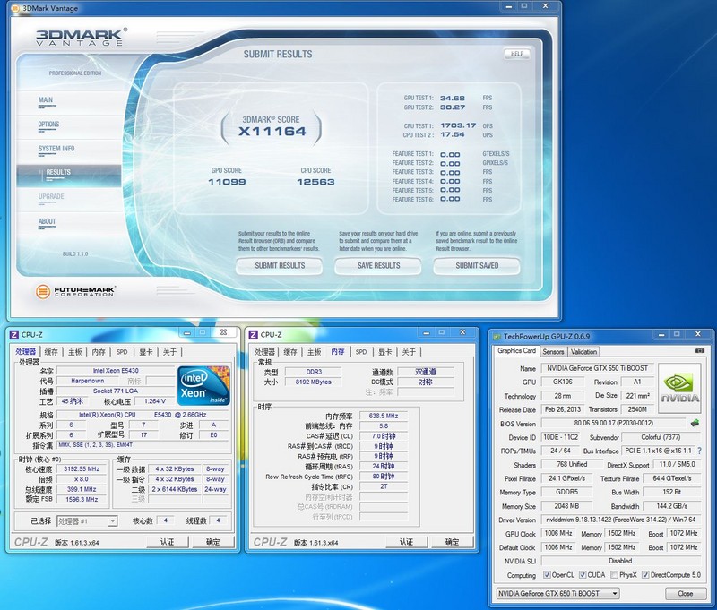This screenshot has height=610, width=717.
Task: Toggle the DirectCompute 5.0 checkbox
Action: tap(645, 575)
